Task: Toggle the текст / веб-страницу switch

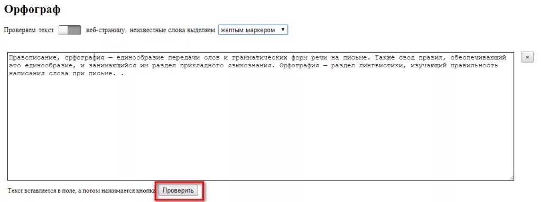Action: coord(70,30)
